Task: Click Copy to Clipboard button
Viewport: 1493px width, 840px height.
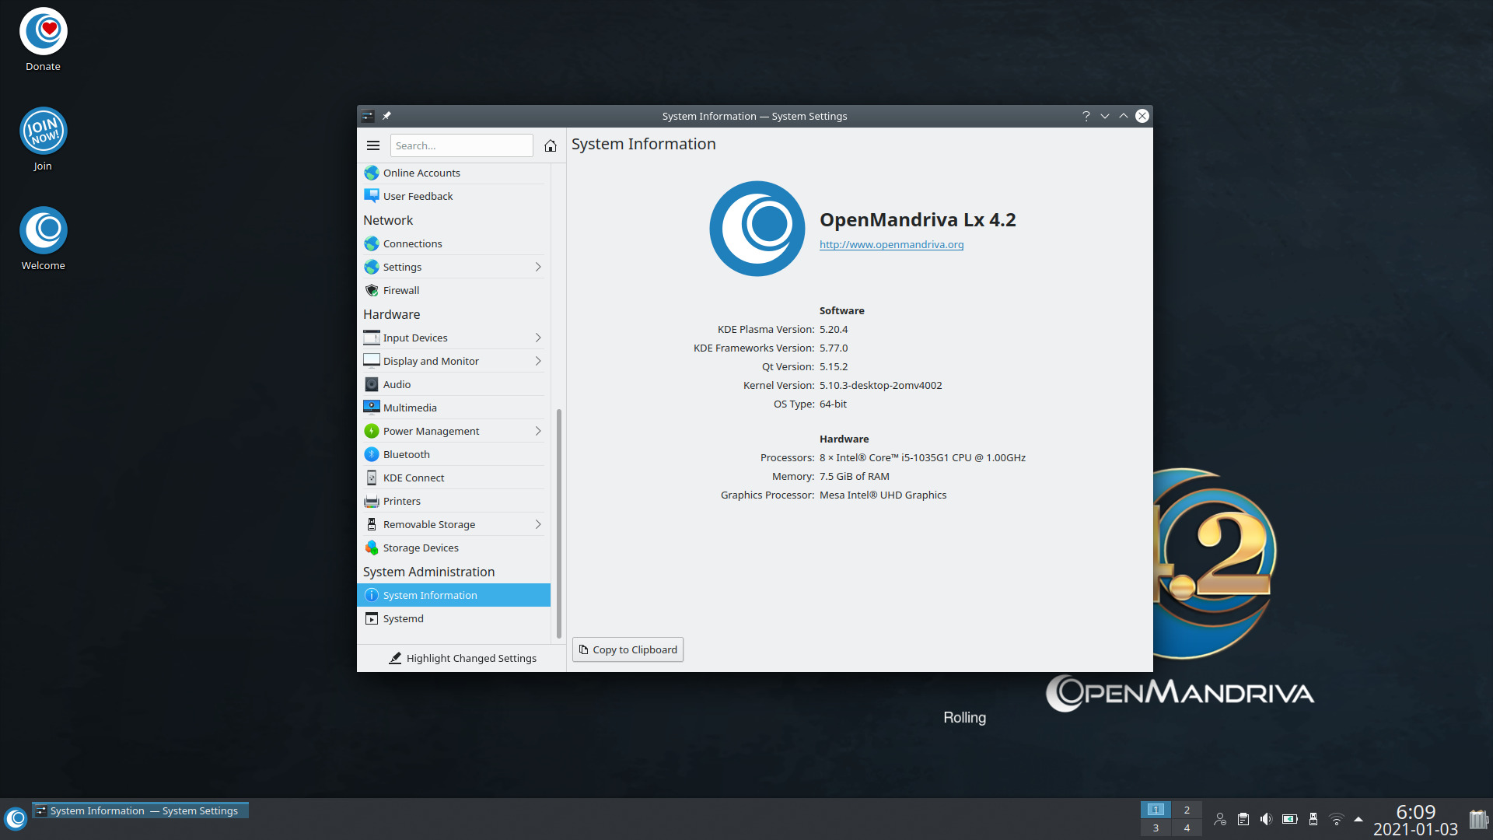Action: click(x=628, y=649)
